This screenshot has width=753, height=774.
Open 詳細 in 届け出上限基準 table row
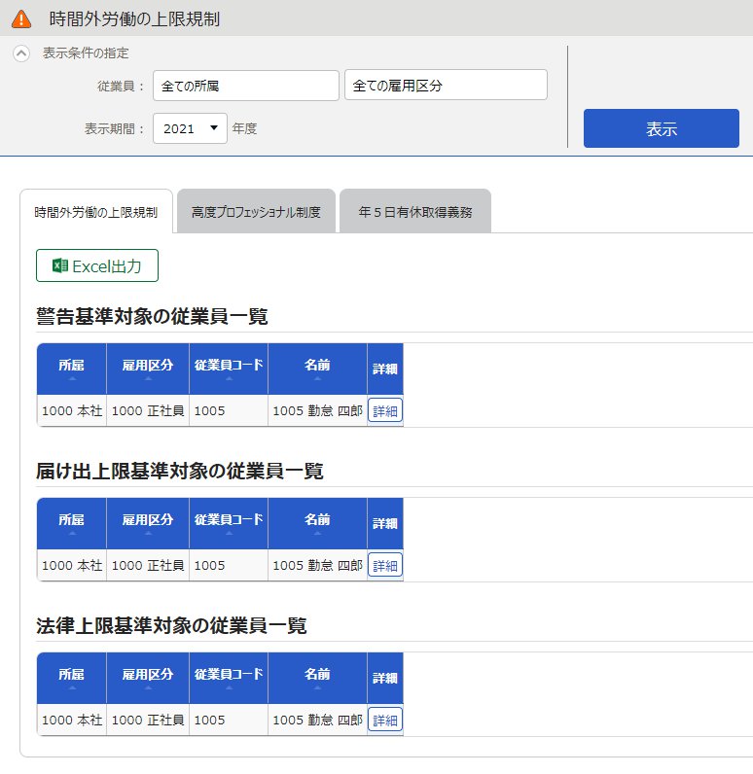385,565
